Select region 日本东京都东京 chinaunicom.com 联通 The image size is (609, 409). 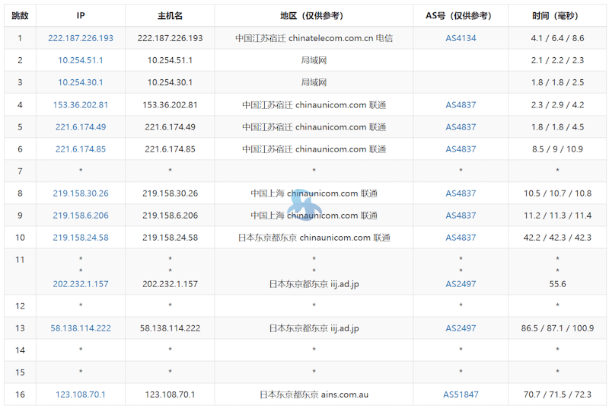click(x=314, y=238)
